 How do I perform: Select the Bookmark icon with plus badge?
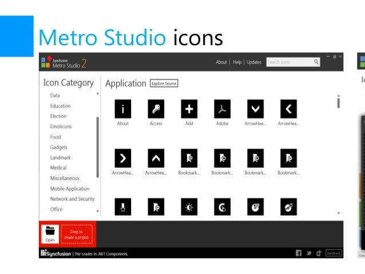(223, 158)
